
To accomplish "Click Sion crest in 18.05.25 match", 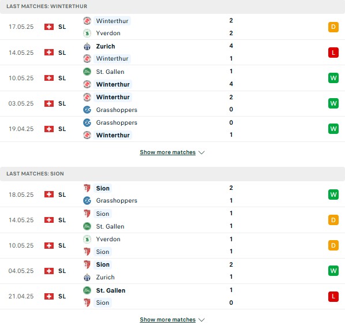I will (87, 188).
